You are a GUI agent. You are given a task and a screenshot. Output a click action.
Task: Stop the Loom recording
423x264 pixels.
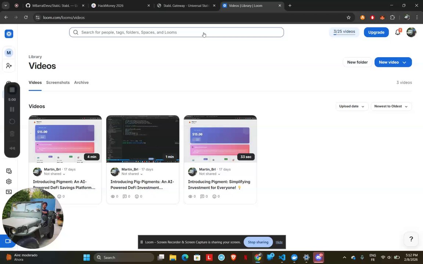pyautogui.click(x=12, y=90)
